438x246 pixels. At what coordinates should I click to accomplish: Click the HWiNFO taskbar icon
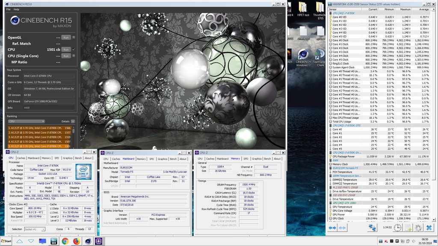point(53,241)
